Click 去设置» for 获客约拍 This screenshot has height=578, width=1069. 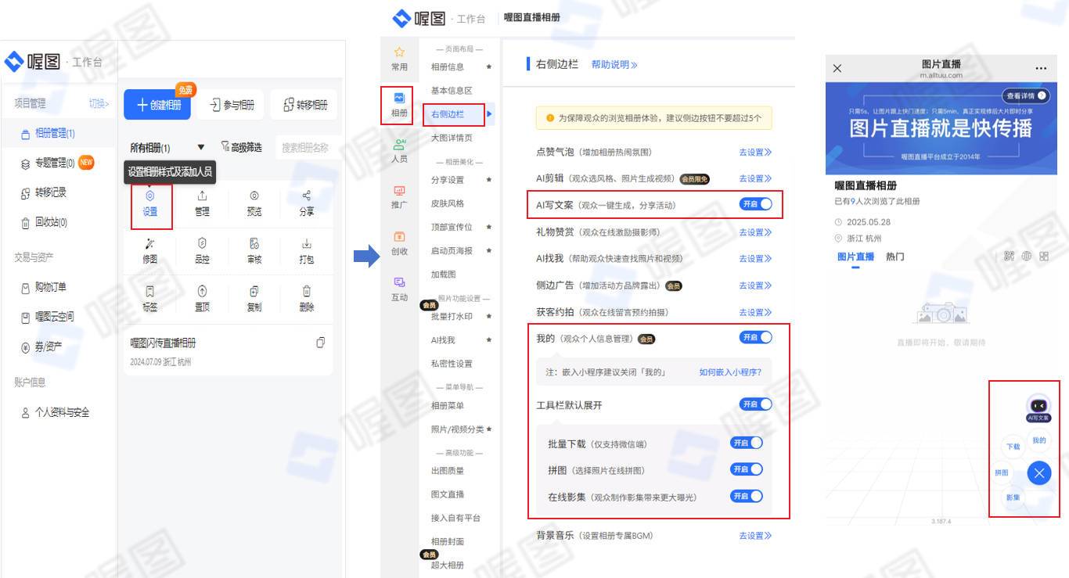click(x=755, y=312)
